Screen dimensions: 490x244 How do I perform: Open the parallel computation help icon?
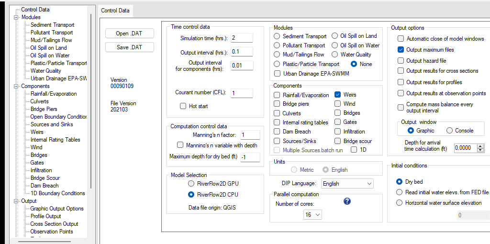coord(346,201)
